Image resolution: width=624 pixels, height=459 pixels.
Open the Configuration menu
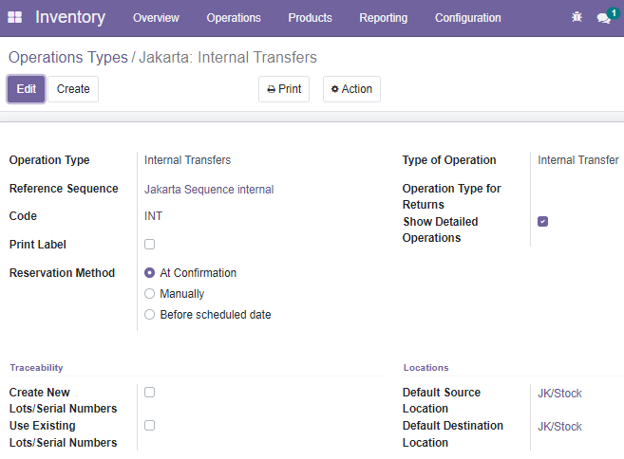pos(468,18)
